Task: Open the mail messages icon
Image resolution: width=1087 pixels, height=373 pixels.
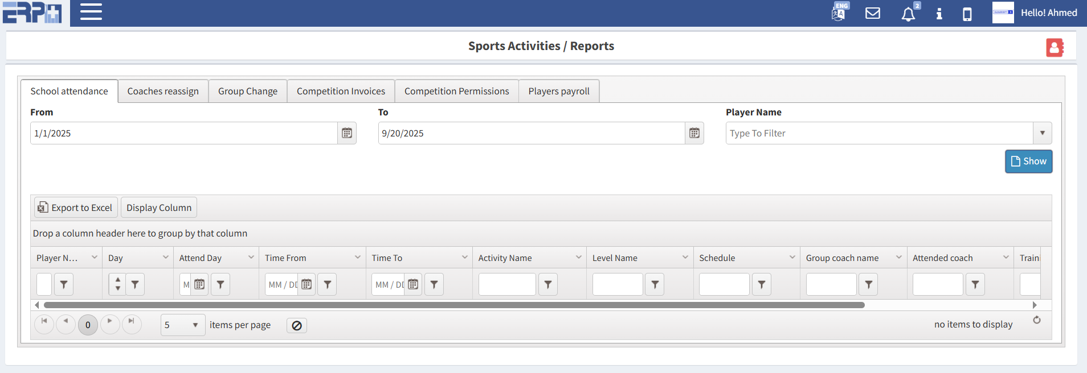Action: tap(873, 13)
